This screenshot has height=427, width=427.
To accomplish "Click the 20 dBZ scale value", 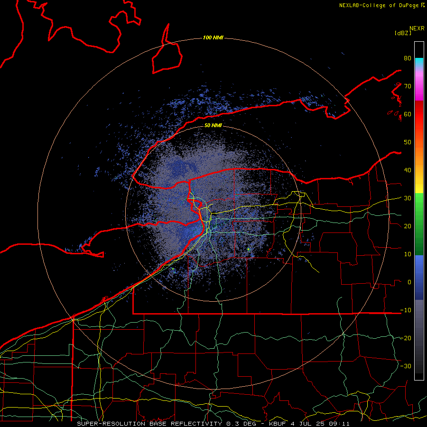I will 408,226.
